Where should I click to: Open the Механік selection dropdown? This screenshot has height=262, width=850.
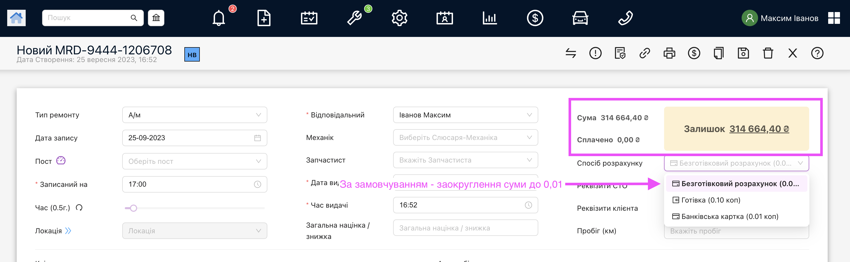point(465,137)
